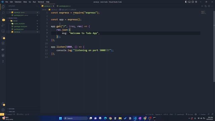The width and height of the screenshot is (215, 121).
Task: Open Go menu
Action: [x=30, y=2]
